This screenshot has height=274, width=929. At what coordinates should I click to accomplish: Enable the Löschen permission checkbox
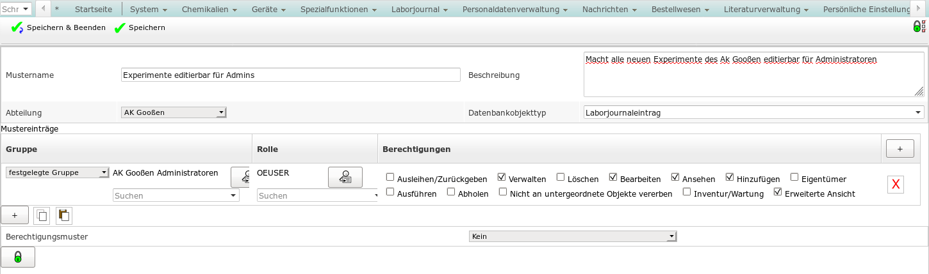[561, 178]
